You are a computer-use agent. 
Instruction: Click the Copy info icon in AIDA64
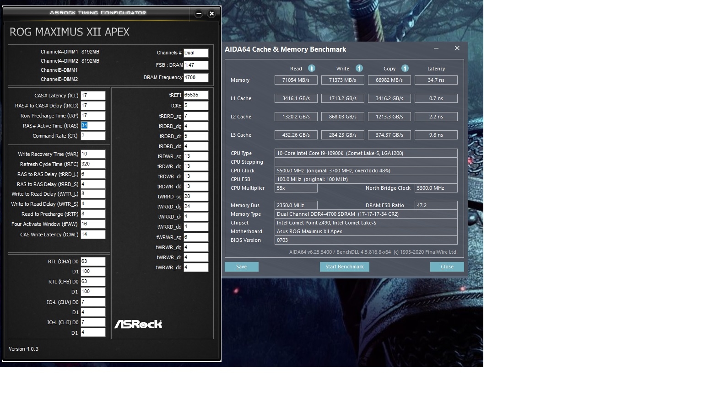pos(405,68)
